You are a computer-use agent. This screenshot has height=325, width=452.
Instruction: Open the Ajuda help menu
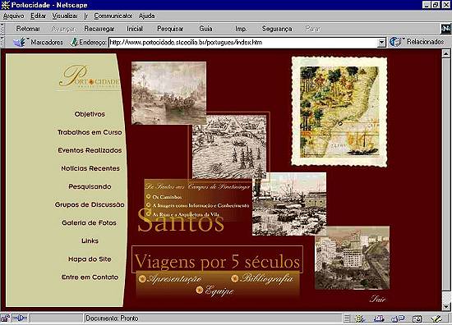click(x=147, y=16)
